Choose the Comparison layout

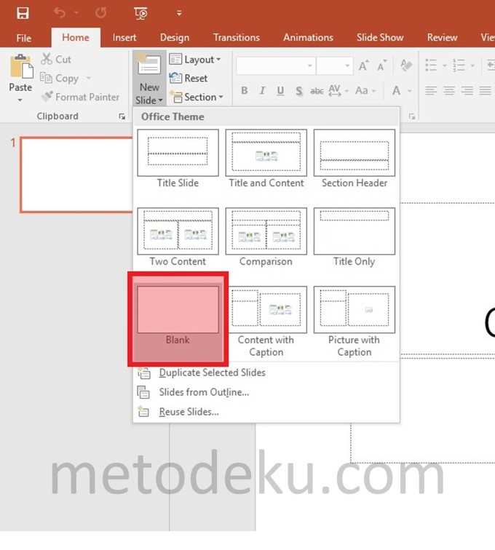click(x=266, y=237)
